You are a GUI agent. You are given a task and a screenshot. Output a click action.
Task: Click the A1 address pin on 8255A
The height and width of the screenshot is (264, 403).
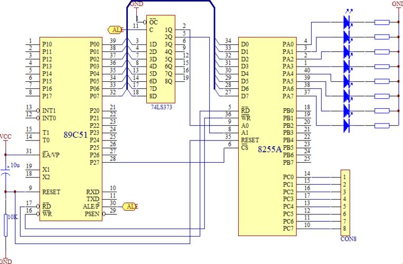(x=245, y=133)
